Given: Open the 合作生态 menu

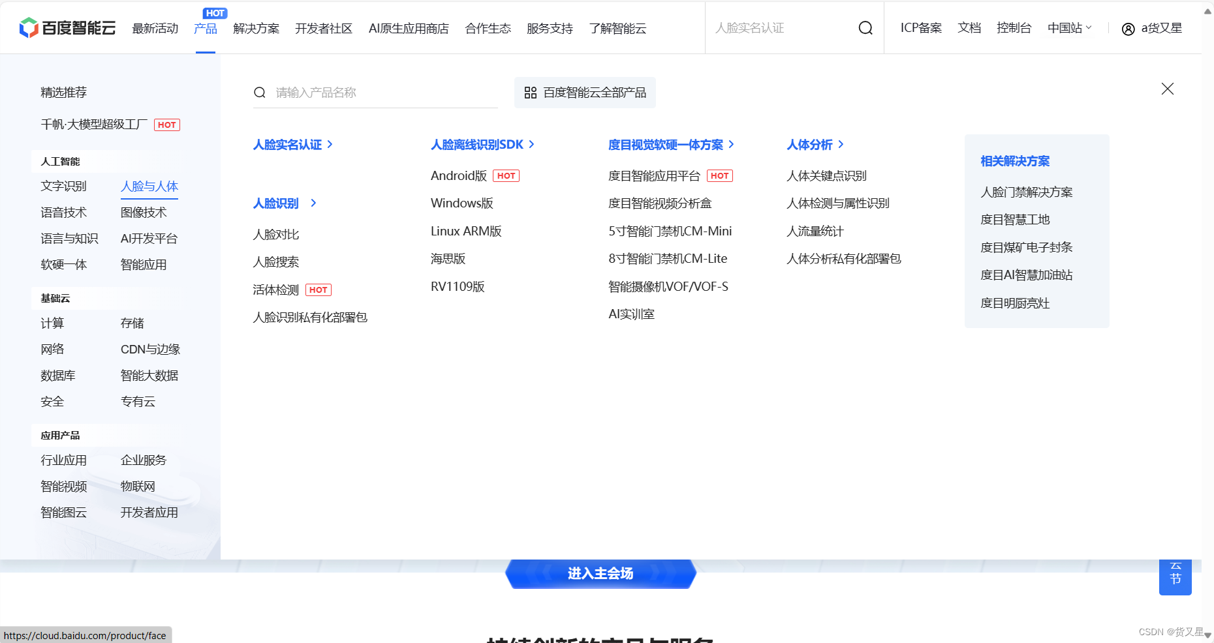Looking at the screenshot, I should tap(488, 29).
